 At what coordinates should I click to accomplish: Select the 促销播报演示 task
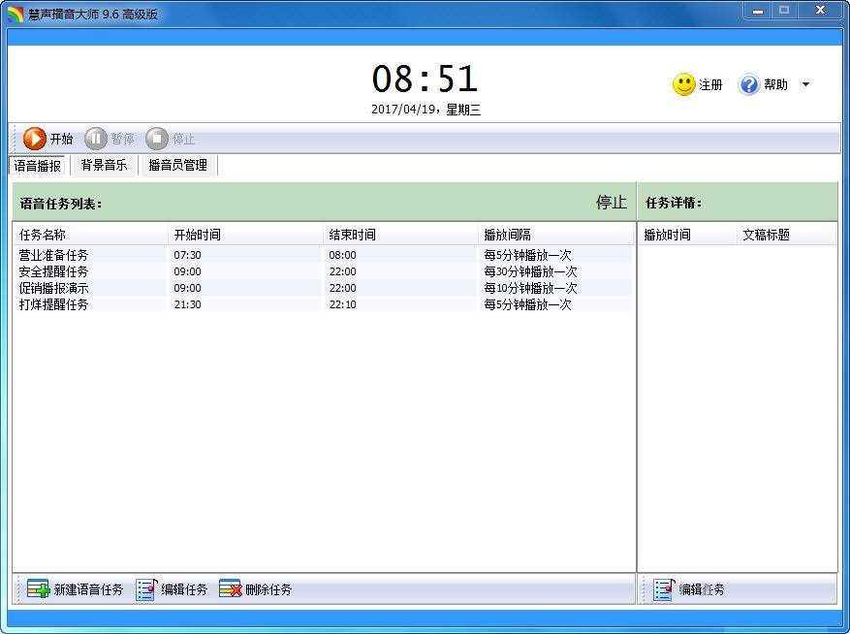click(323, 288)
